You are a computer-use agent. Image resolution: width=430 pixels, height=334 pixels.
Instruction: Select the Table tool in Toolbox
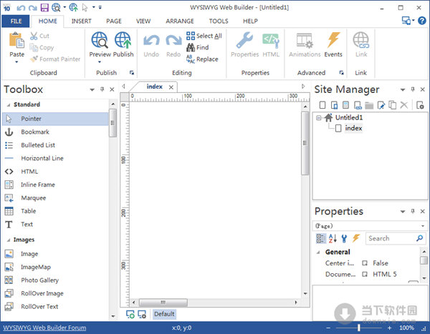(x=56, y=211)
